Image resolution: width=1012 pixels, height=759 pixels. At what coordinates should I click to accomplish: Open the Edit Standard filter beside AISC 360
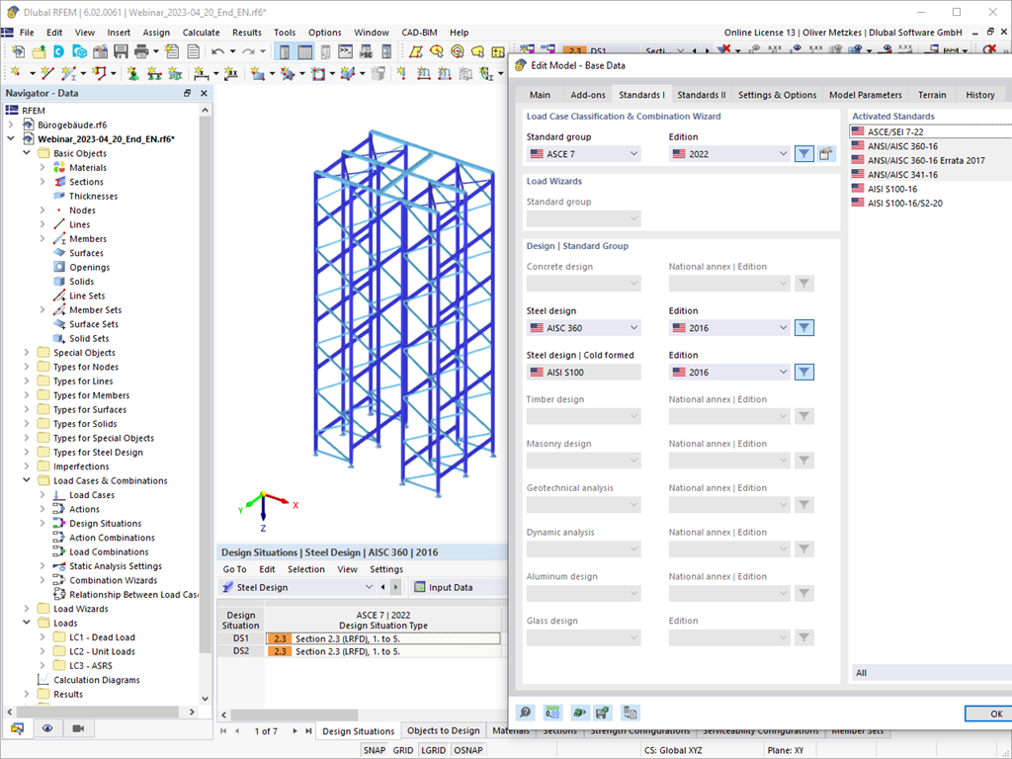[x=802, y=327]
